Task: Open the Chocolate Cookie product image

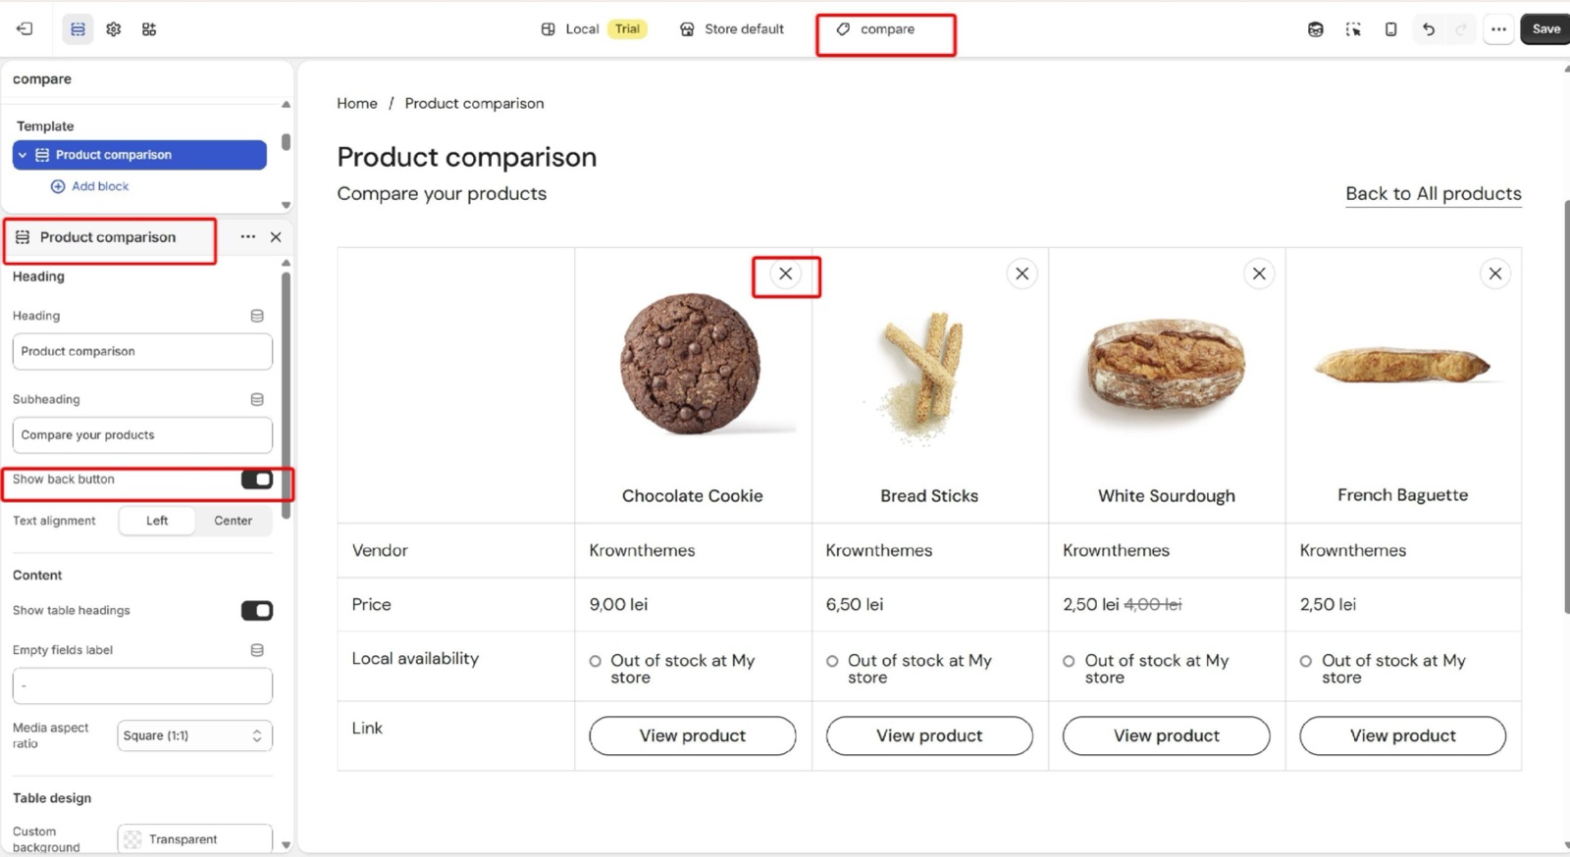Action: point(691,365)
